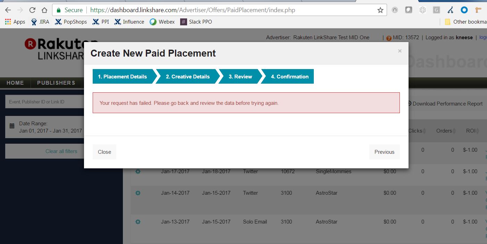Click the calendar icon beside Date Range
The width and height of the screenshot is (487, 244).
click(12, 126)
